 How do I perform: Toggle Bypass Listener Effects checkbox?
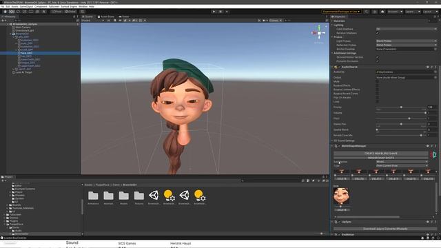[x=377, y=90]
